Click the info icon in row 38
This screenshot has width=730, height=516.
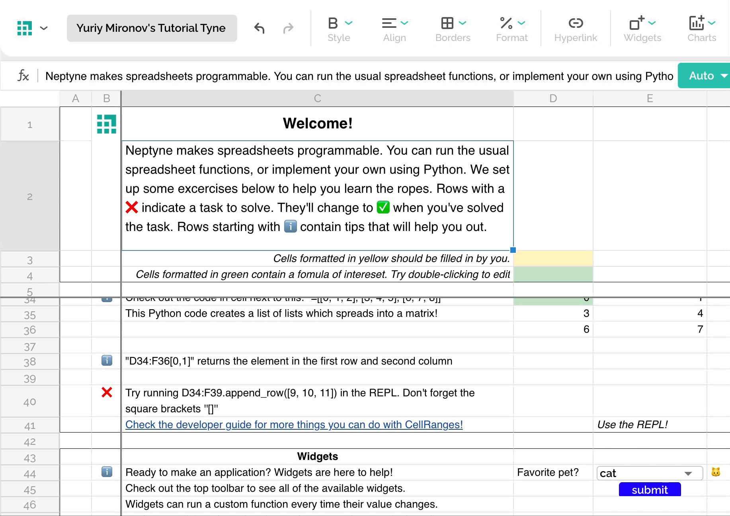pyautogui.click(x=107, y=361)
